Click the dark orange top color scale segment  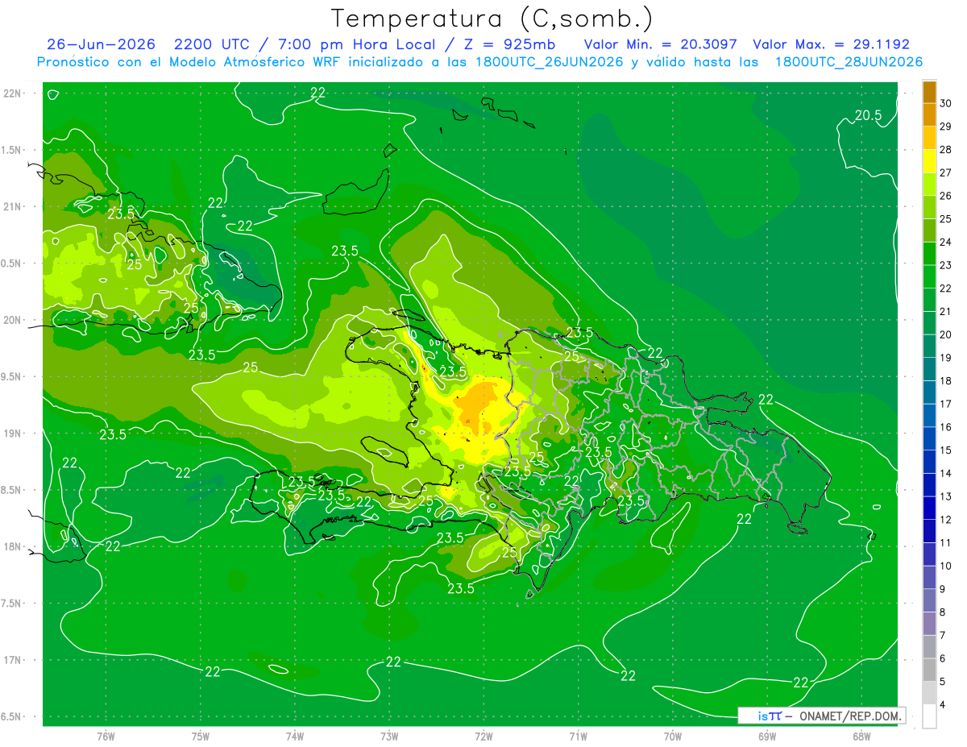(929, 92)
